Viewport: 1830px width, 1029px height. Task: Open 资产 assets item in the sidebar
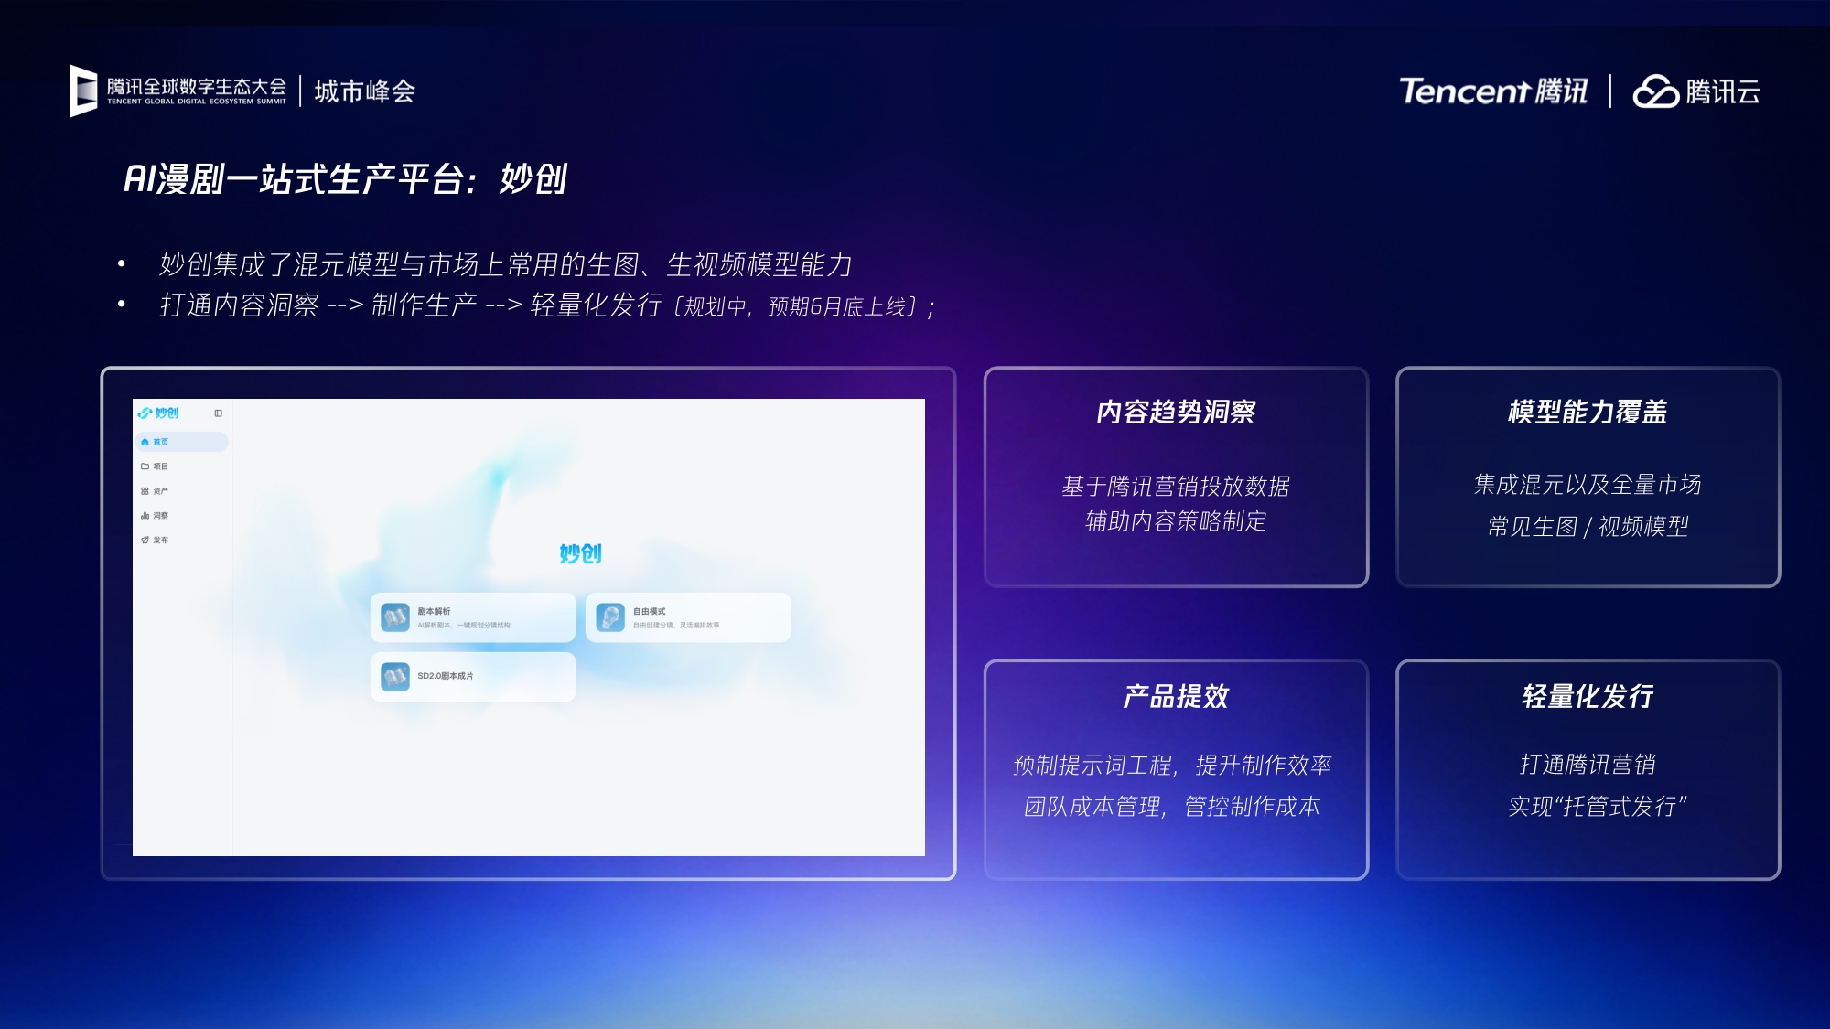pyautogui.click(x=182, y=491)
